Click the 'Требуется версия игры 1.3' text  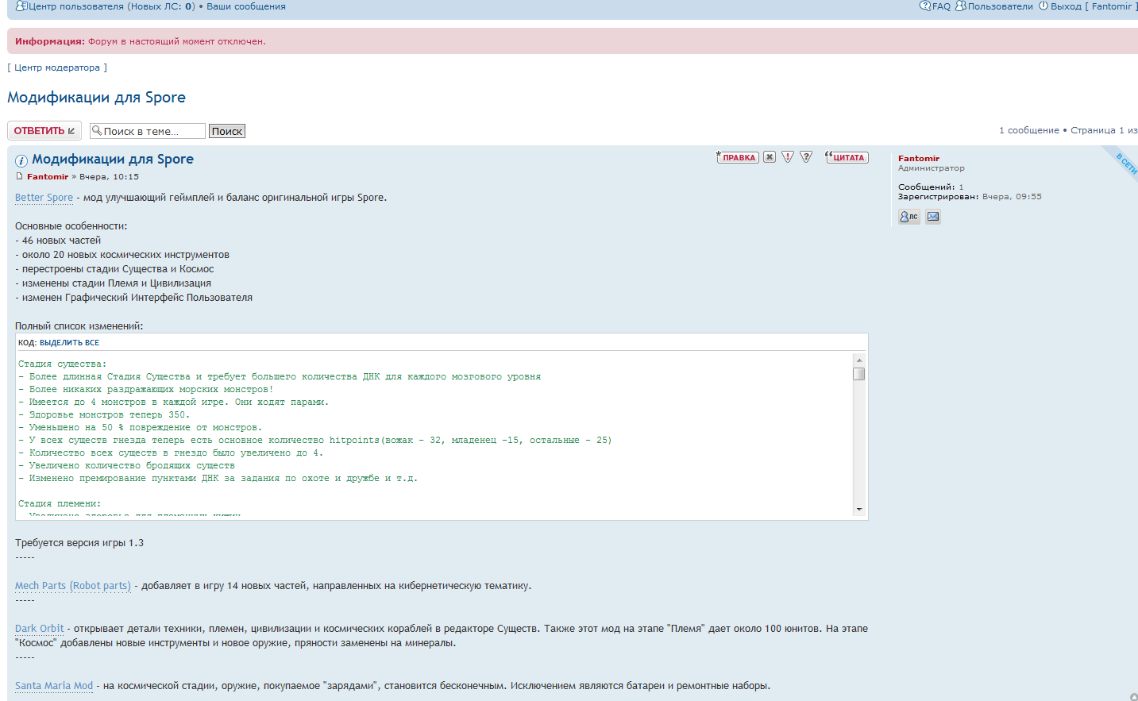click(x=79, y=543)
